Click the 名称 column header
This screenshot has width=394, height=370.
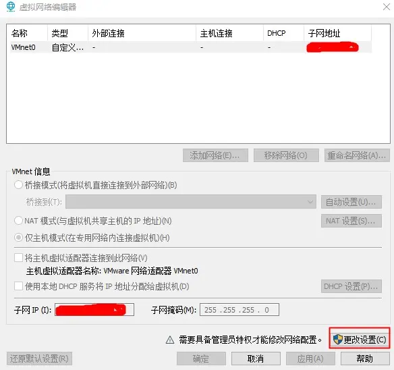(x=28, y=33)
